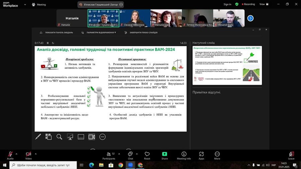
Task: Click ПОКАЗАТИ ПАНЕЛЬ ЗАВДАНЬ
Action: point(56,33)
